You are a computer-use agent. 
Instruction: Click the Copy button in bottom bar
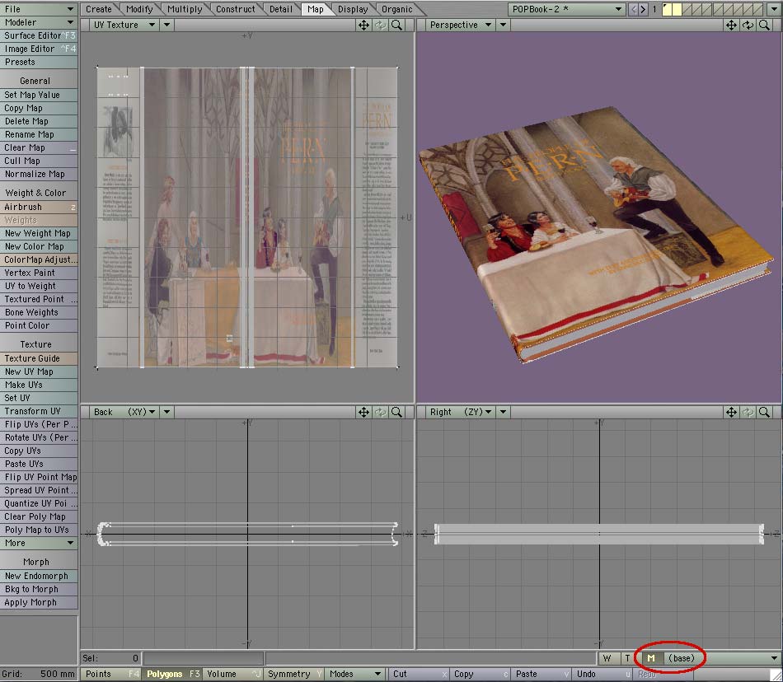[481, 674]
